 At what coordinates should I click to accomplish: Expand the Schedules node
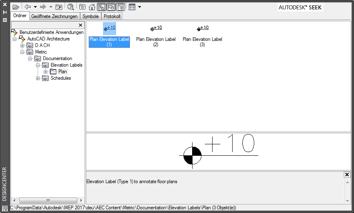tap(38, 78)
